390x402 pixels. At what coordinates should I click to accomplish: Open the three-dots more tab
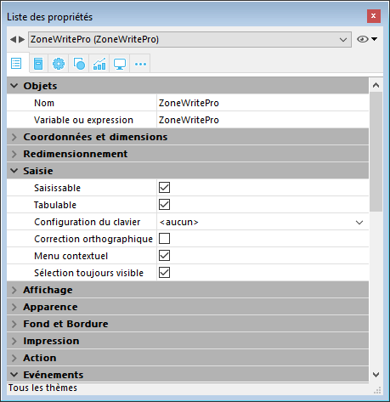point(140,64)
